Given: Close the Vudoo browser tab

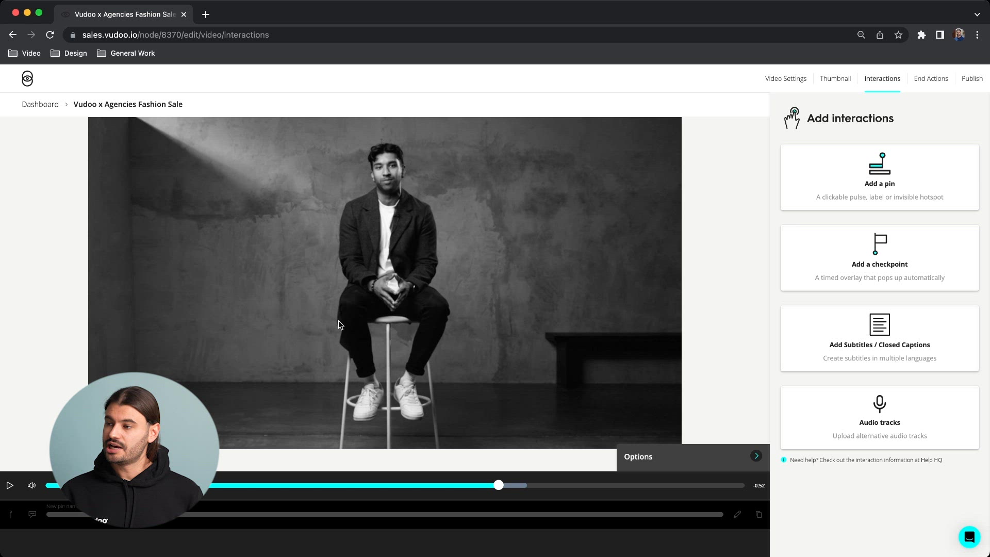Looking at the screenshot, I should 184,14.
